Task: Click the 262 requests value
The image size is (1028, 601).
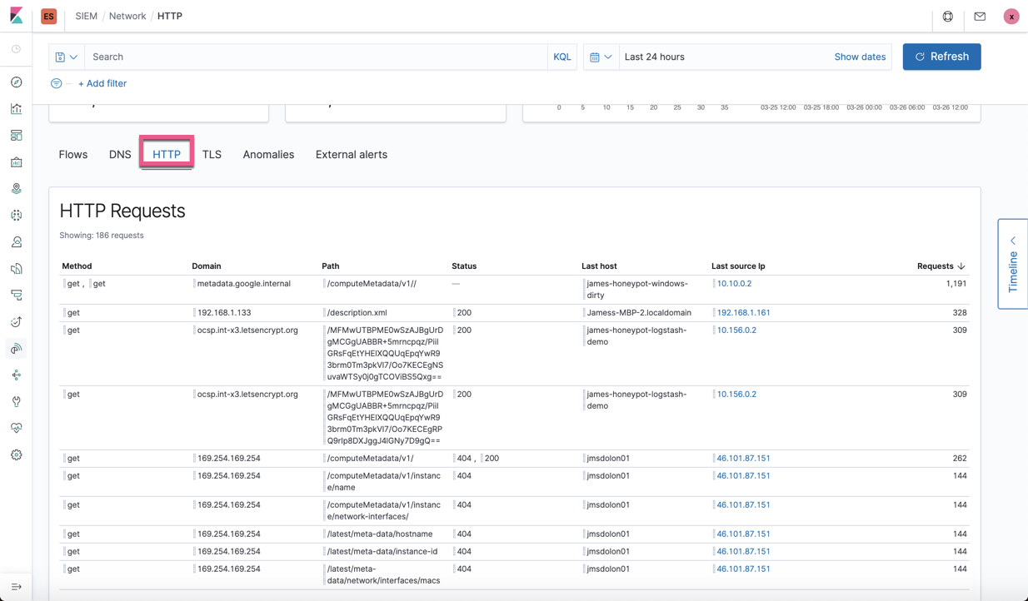Action: tap(960, 459)
